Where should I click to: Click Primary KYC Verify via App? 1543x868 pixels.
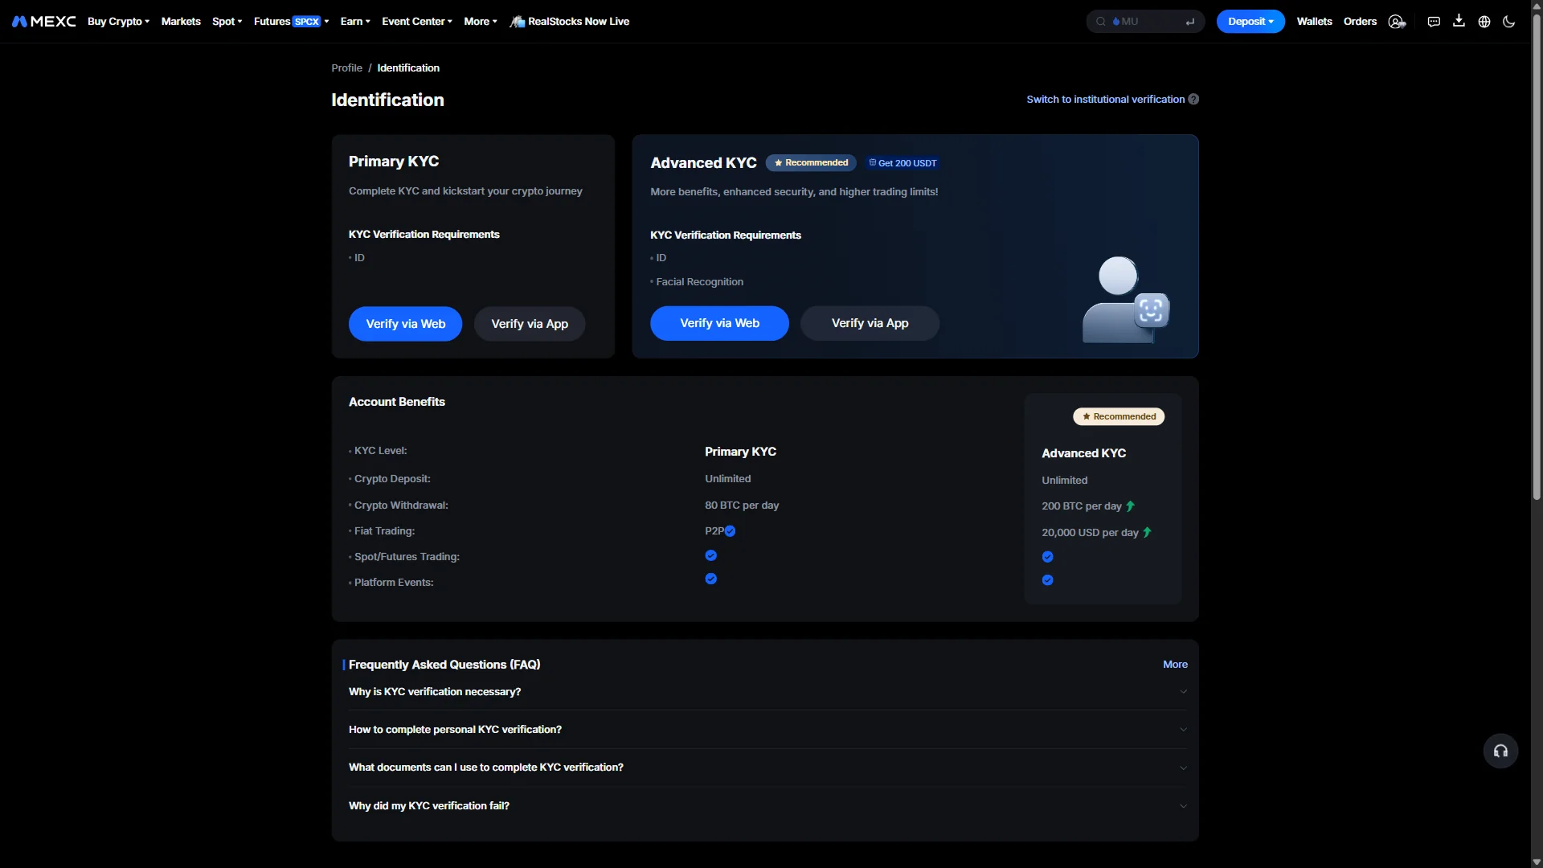pos(530,324)
